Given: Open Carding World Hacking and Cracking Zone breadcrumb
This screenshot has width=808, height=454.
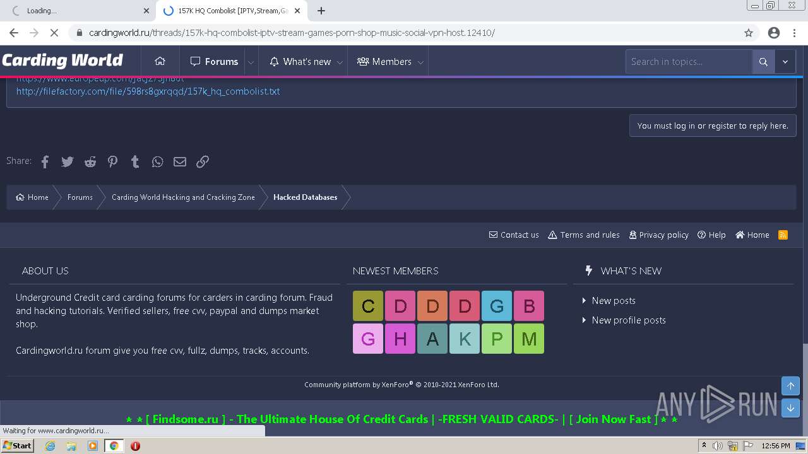Looking at the screenshot, I should [x=183, y=197].
